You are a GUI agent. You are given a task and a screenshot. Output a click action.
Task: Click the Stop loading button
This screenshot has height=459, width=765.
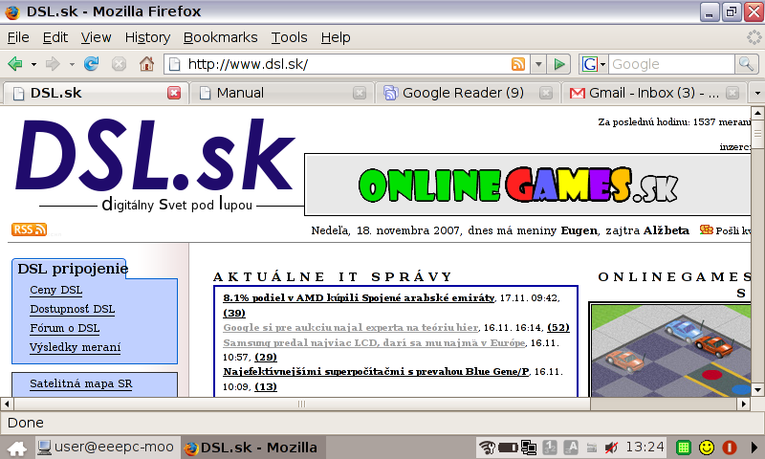[119, 64]
